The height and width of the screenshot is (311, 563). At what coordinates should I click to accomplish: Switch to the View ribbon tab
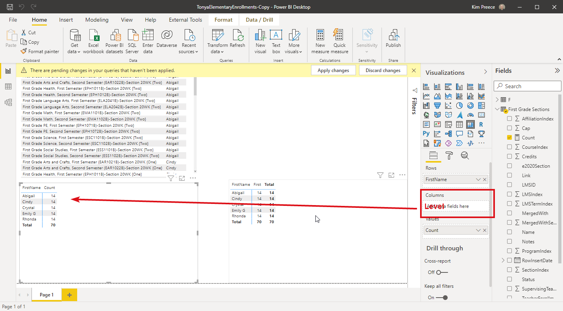coord(127,20)
